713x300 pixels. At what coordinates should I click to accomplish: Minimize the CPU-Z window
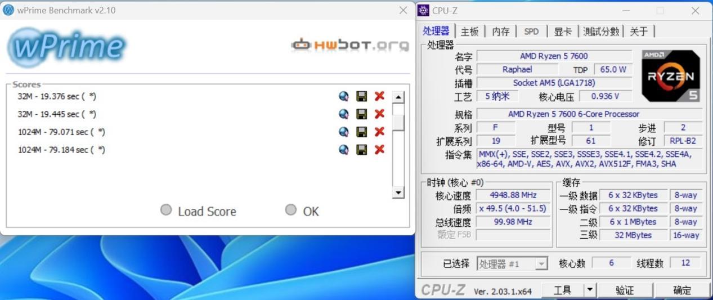pos(626,11)
